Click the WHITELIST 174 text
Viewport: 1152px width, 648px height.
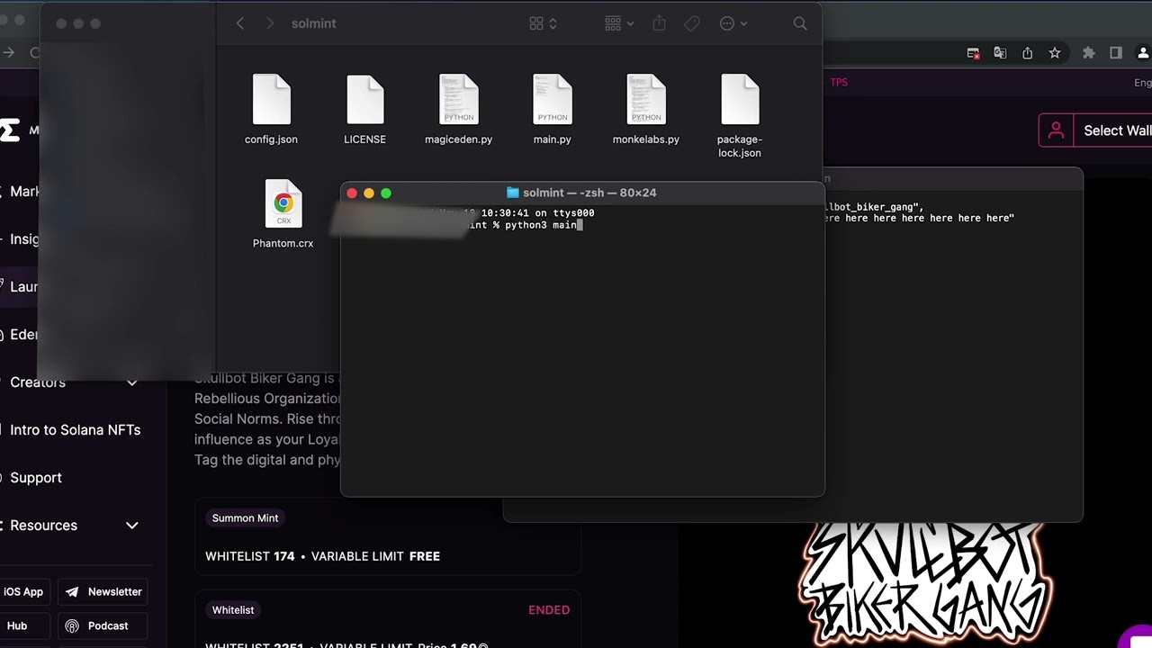(x=250, y=557)
